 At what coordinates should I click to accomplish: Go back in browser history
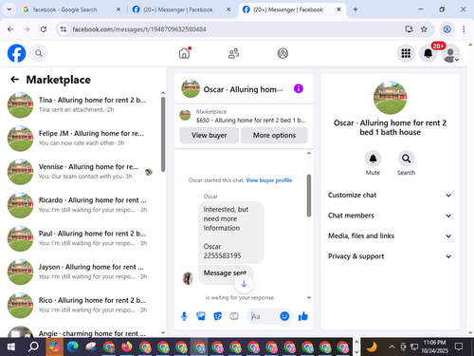(10, 29)
